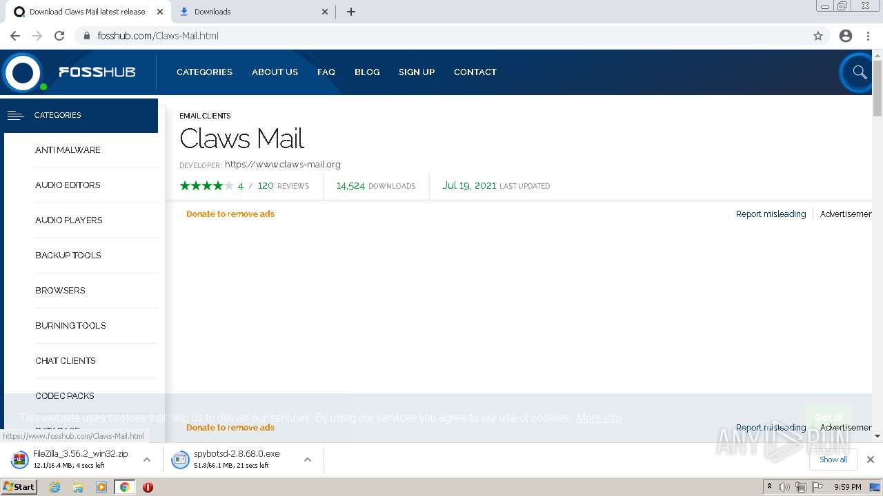Open the Chrome profile avatar
The image size is (883, 496).
tap(846, 36)
